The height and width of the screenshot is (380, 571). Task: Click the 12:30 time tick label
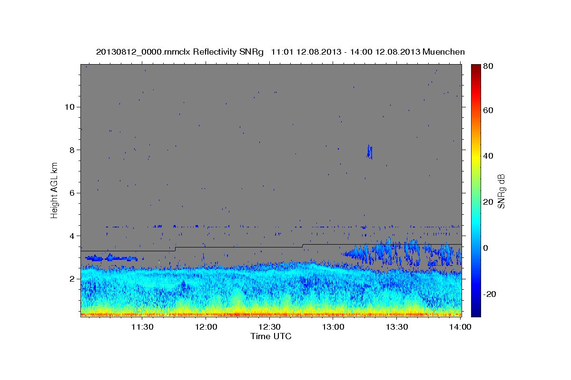point(269,327)
